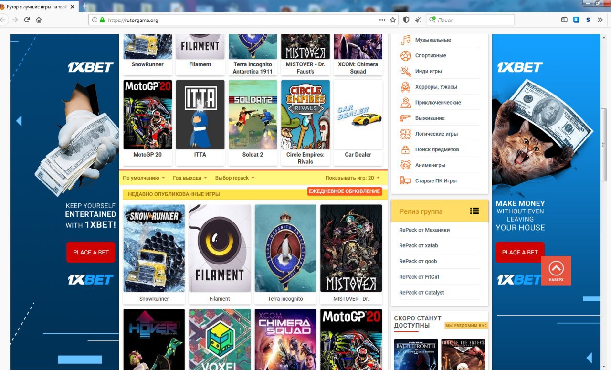Click the Спортивные category ball icon
The width and height of the screenshot is (611, 370).
[405, 56]
